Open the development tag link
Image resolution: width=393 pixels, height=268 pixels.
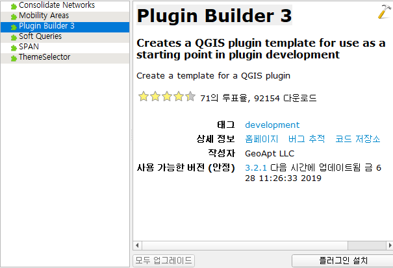tap(272, 125)
